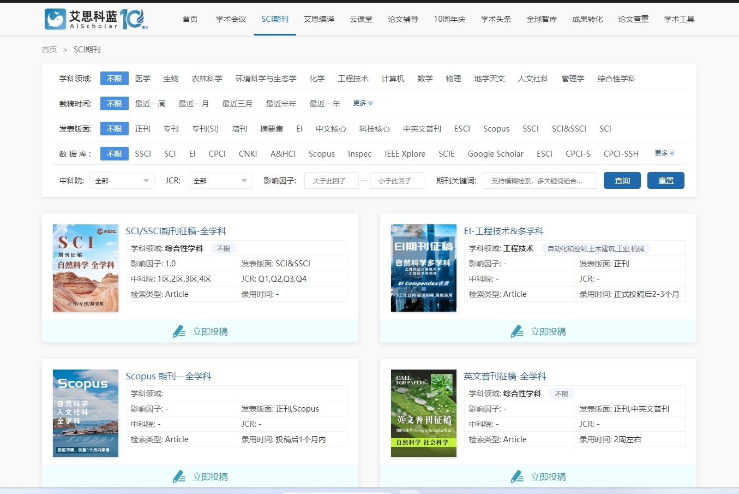Image resolution: width=739 pixels, height=494 pixels.
Task: Select 不限 in 截稿时间 filter
Action: click(x=115, y=104)
